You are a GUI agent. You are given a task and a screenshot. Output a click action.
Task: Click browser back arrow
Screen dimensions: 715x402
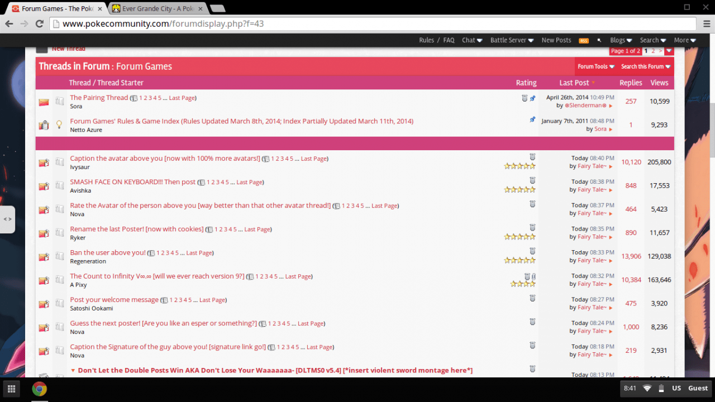pos(9,23)
